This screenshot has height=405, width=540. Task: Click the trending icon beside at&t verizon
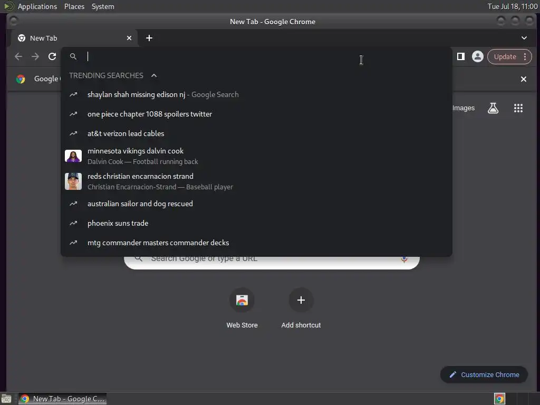pyautogui.click(x=73, y=133)
